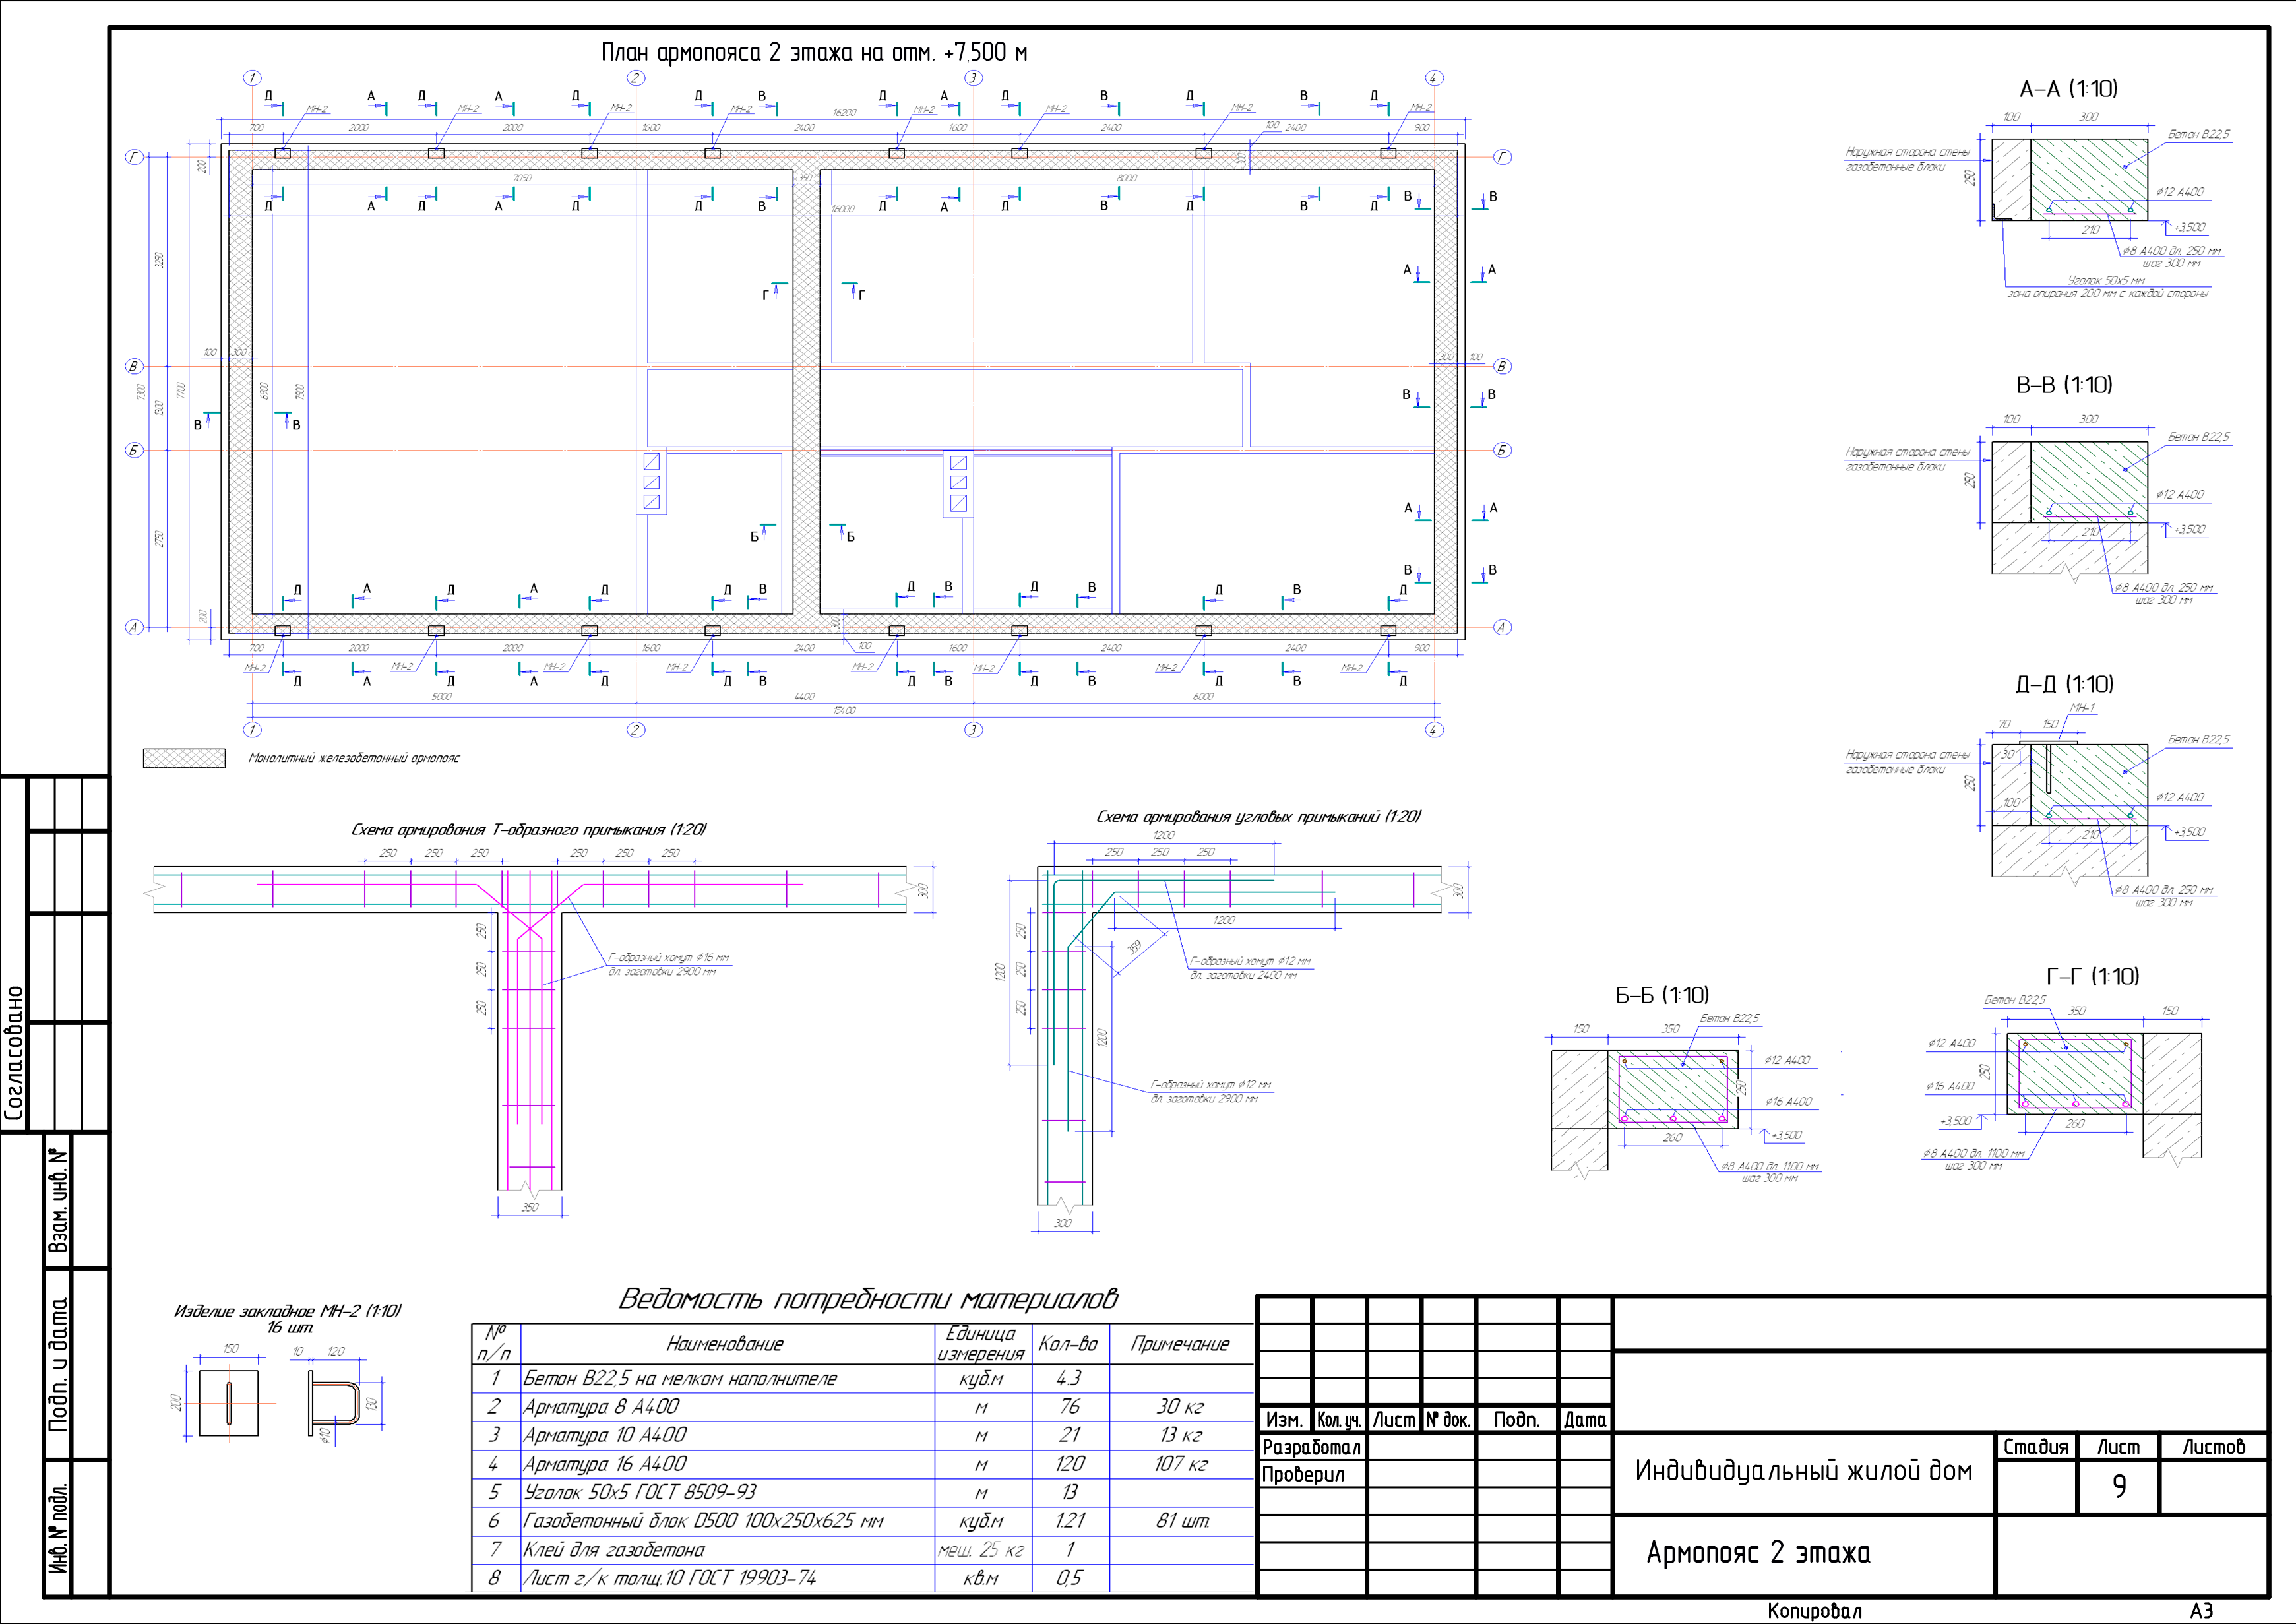Select table row 'Газобетонный блок D500 100х250х625 мм'

[862, 1521]
